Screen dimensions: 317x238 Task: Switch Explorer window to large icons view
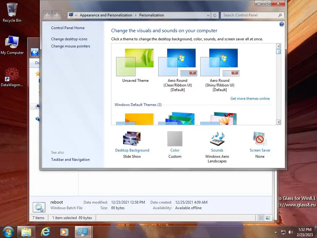(268, 218)
